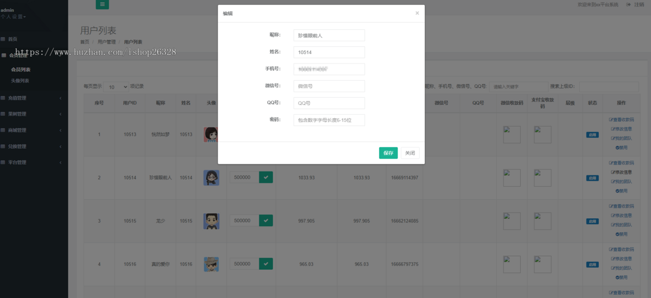Viewport: 651px width, 298px height.
Task: Click the 用户管理 breadcrumb link
Action: [107, 42]
